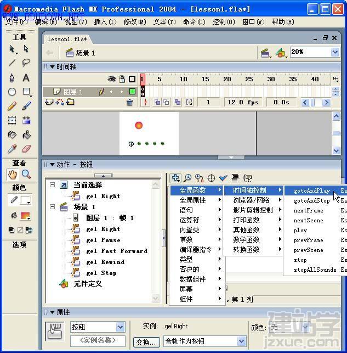Click the Replace icon in Actions toolbar
347x353 pixels.
point(200,178)
